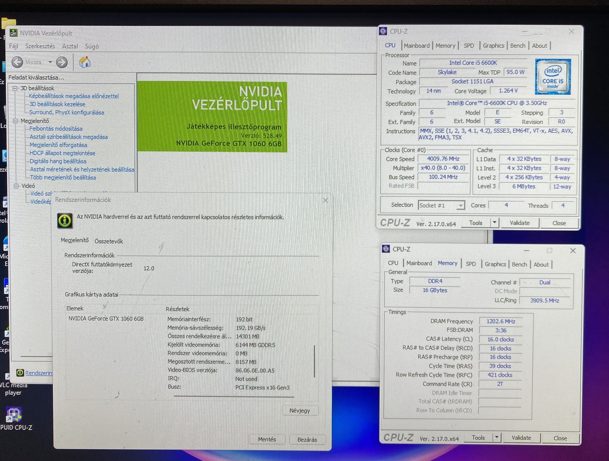Collapse the Videó tree node

pos(16,186)
